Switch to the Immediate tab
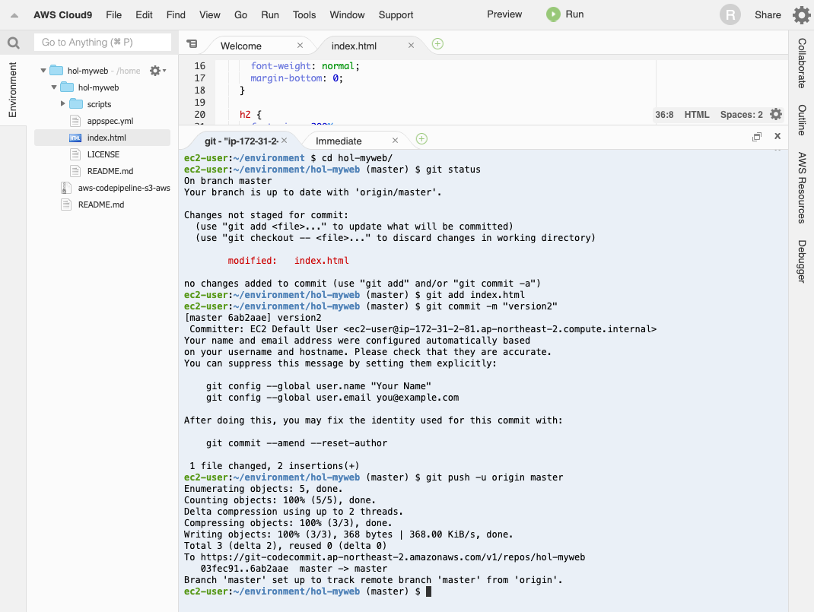 [x=339, y=141]
